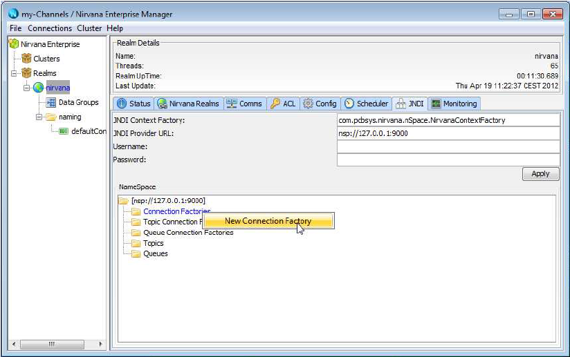Open the Cluster menu

[x=89, y=28]
